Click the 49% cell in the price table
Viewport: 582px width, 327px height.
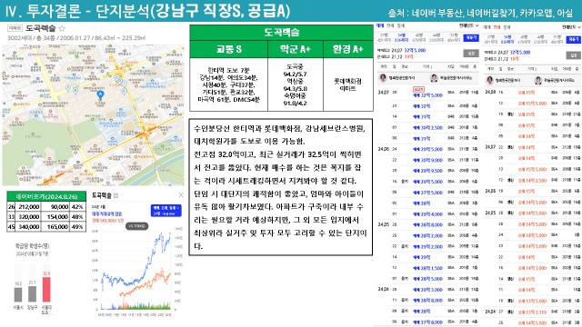[77, 226]
